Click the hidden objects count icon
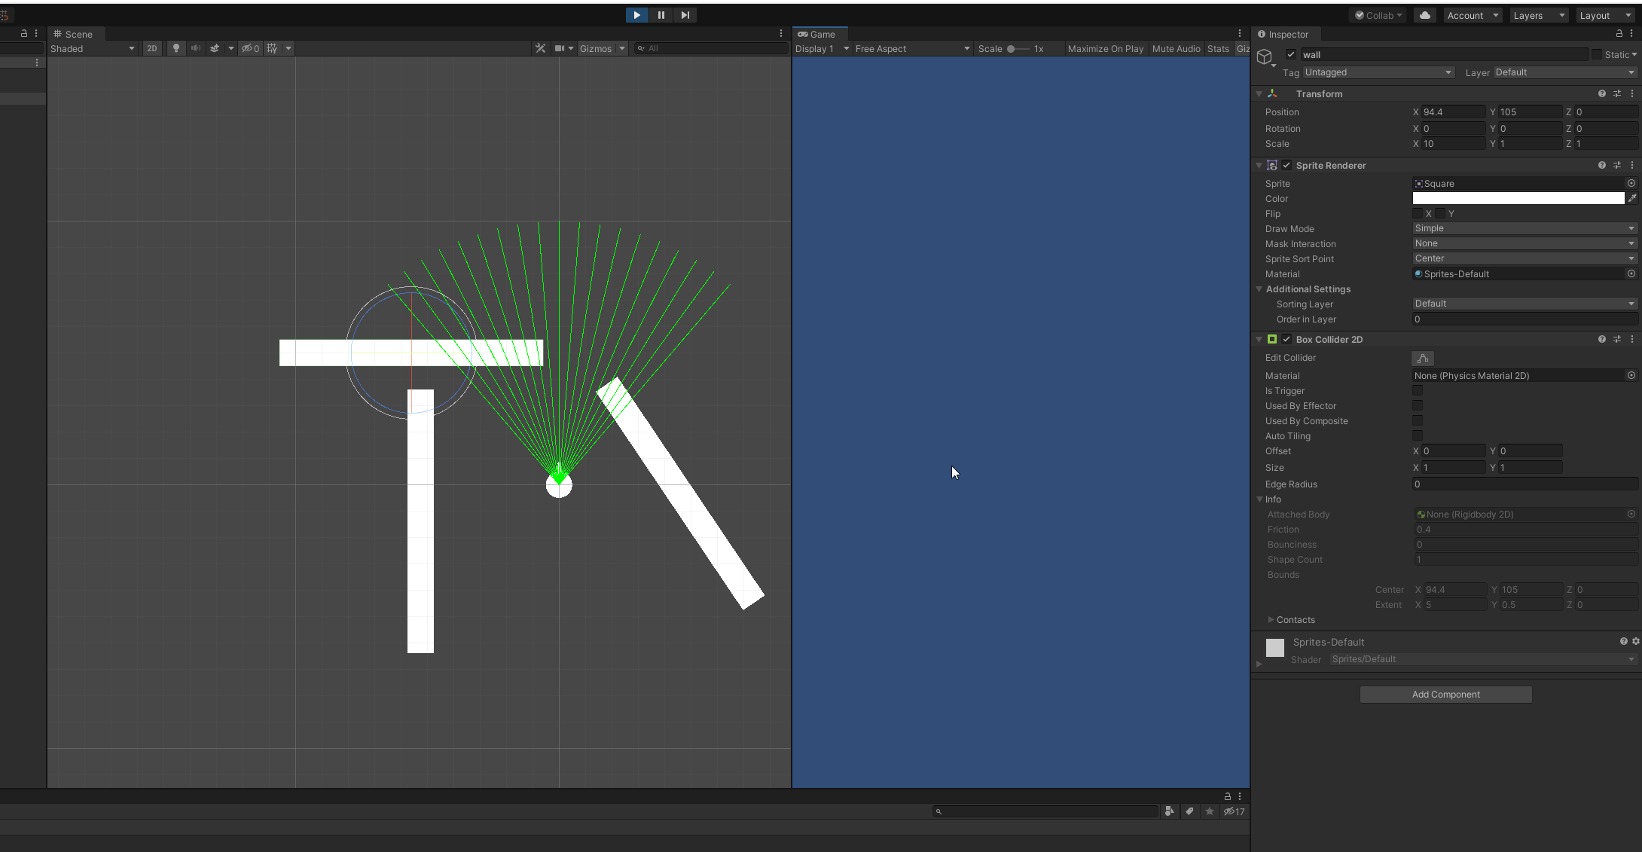 tap(251, 48)
